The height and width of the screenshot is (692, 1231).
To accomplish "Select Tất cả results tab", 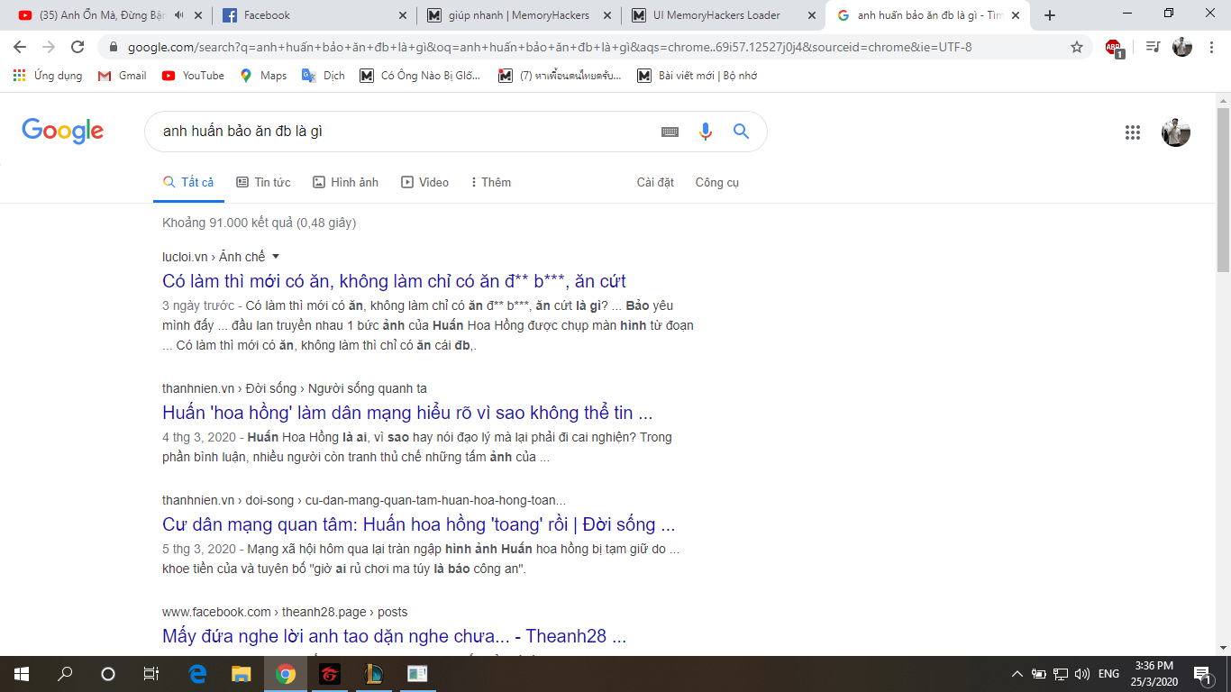I will pyautogui.click(x=189, y=182).
